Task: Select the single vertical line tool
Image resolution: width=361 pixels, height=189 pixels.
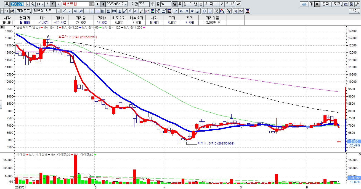Action: (x=92, y=11)
